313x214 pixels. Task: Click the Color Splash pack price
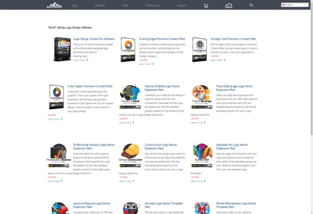[52, 115]
